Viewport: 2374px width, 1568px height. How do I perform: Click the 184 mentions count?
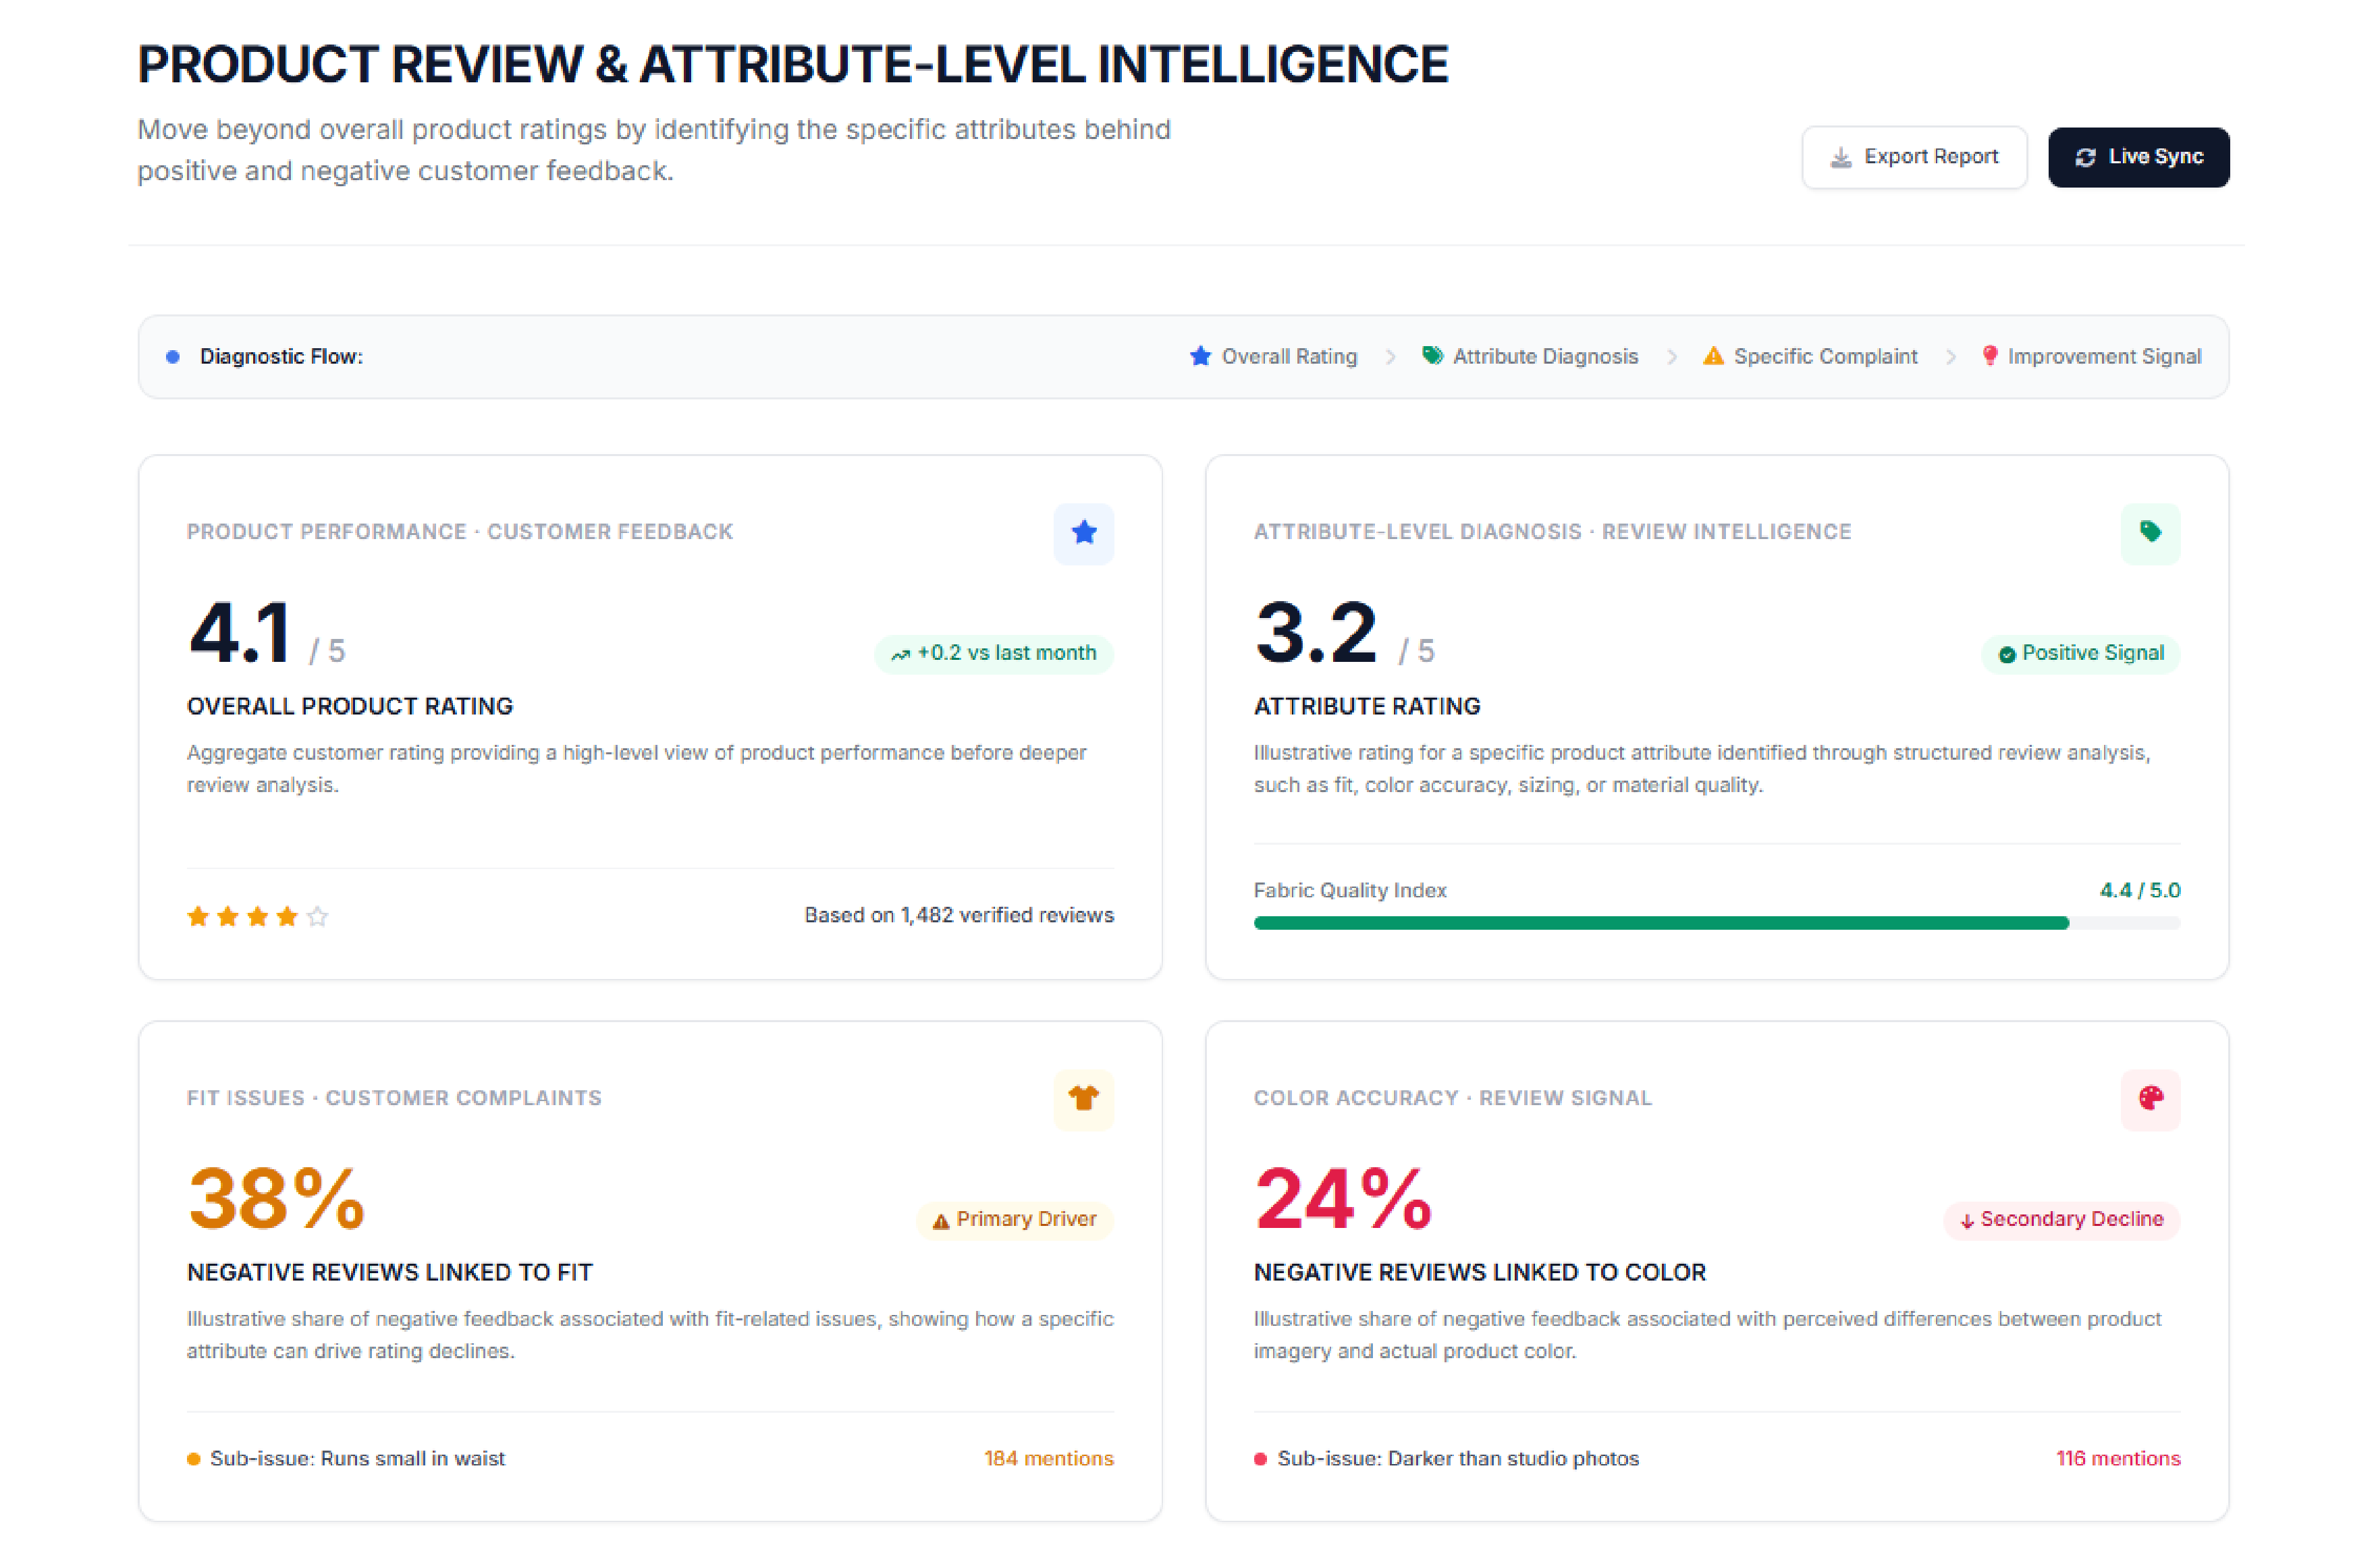1048,1458
